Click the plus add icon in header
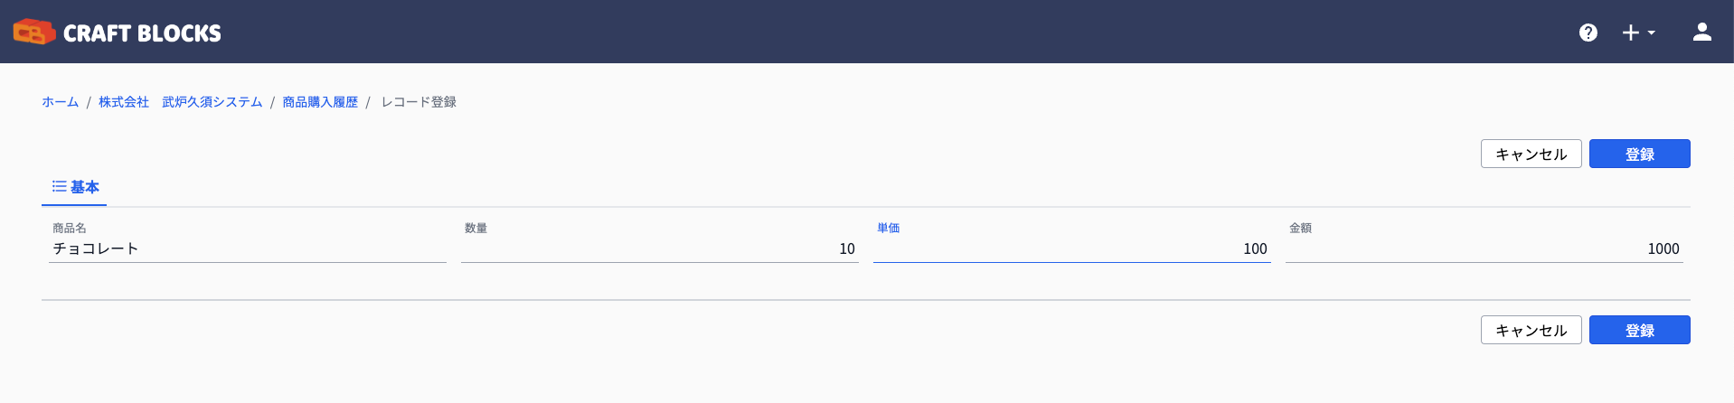 (1630, 33)
